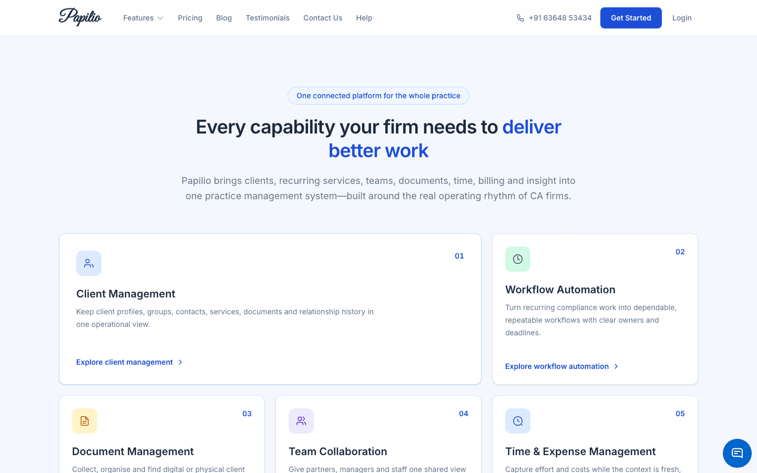Click the Workflow Automation heading

click(560, 290)
